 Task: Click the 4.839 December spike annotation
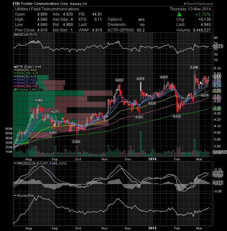(140, 79)
